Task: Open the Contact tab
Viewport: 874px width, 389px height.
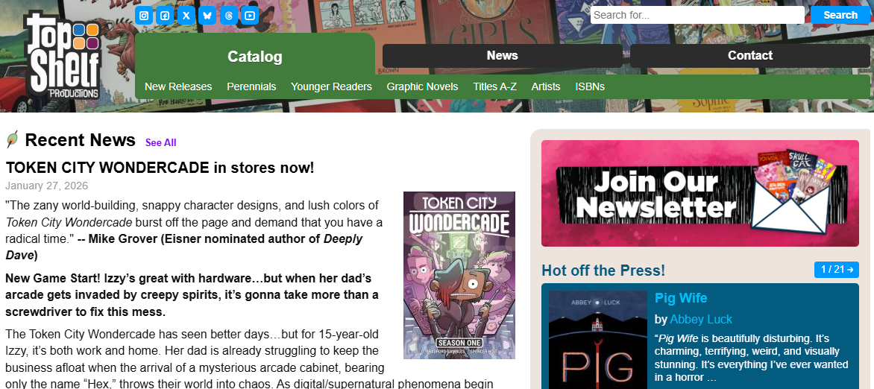Action: pos(749,55)
